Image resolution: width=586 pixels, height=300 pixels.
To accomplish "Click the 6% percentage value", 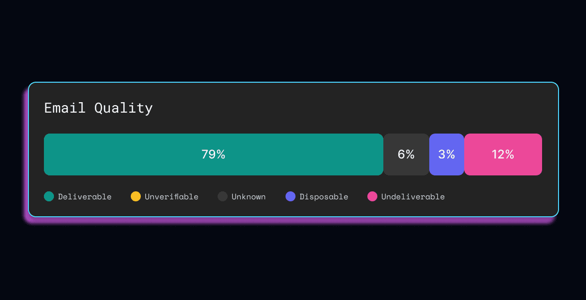I will [x=406, y=154].
